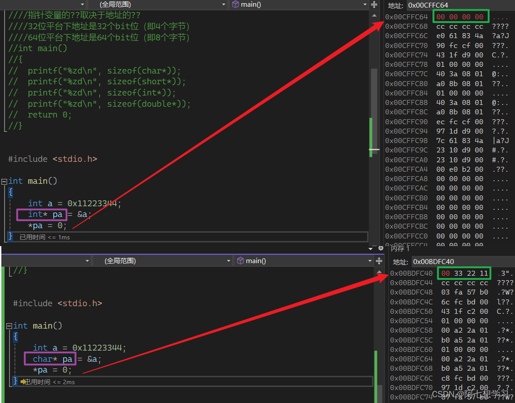Click the yellow execution arrow in lower editor
The height and width of the screenshot is (403, 515).
pos(23,381)
